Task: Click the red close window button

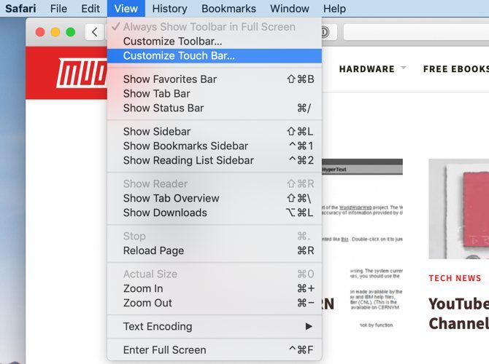Action: [40, 32]
